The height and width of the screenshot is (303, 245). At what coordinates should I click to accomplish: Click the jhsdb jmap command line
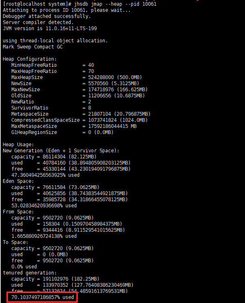click(80, 4)
